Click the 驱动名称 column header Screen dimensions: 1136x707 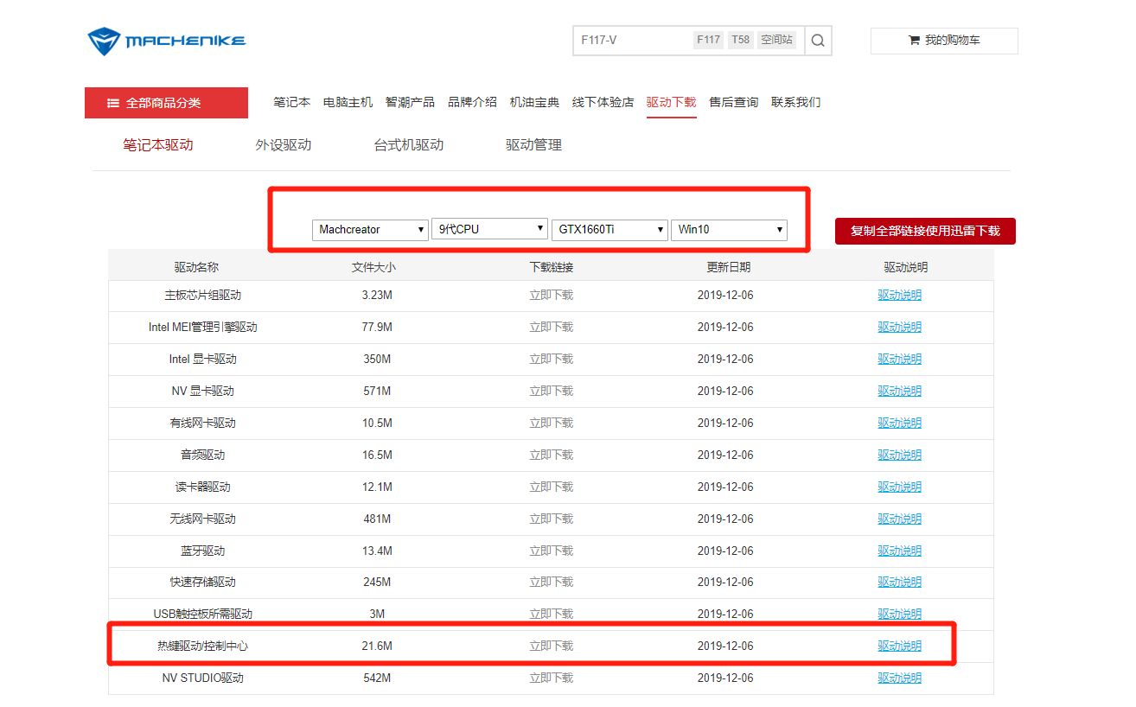(x=196, y=267)
